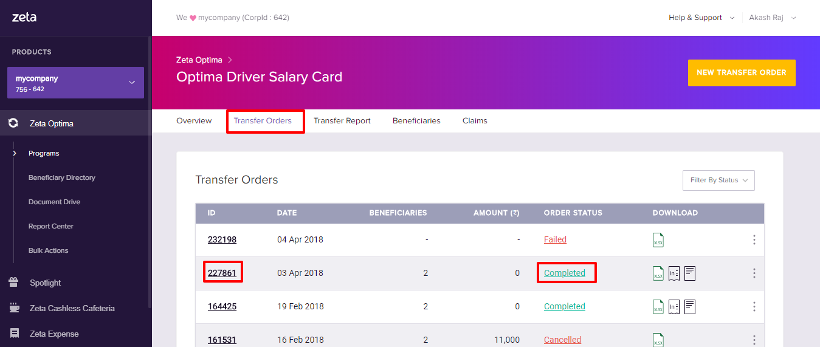Click the Zeta Optima sync icon
This screenshot has height=347, width=820.
pyautogui.click(x=13, y=123)
